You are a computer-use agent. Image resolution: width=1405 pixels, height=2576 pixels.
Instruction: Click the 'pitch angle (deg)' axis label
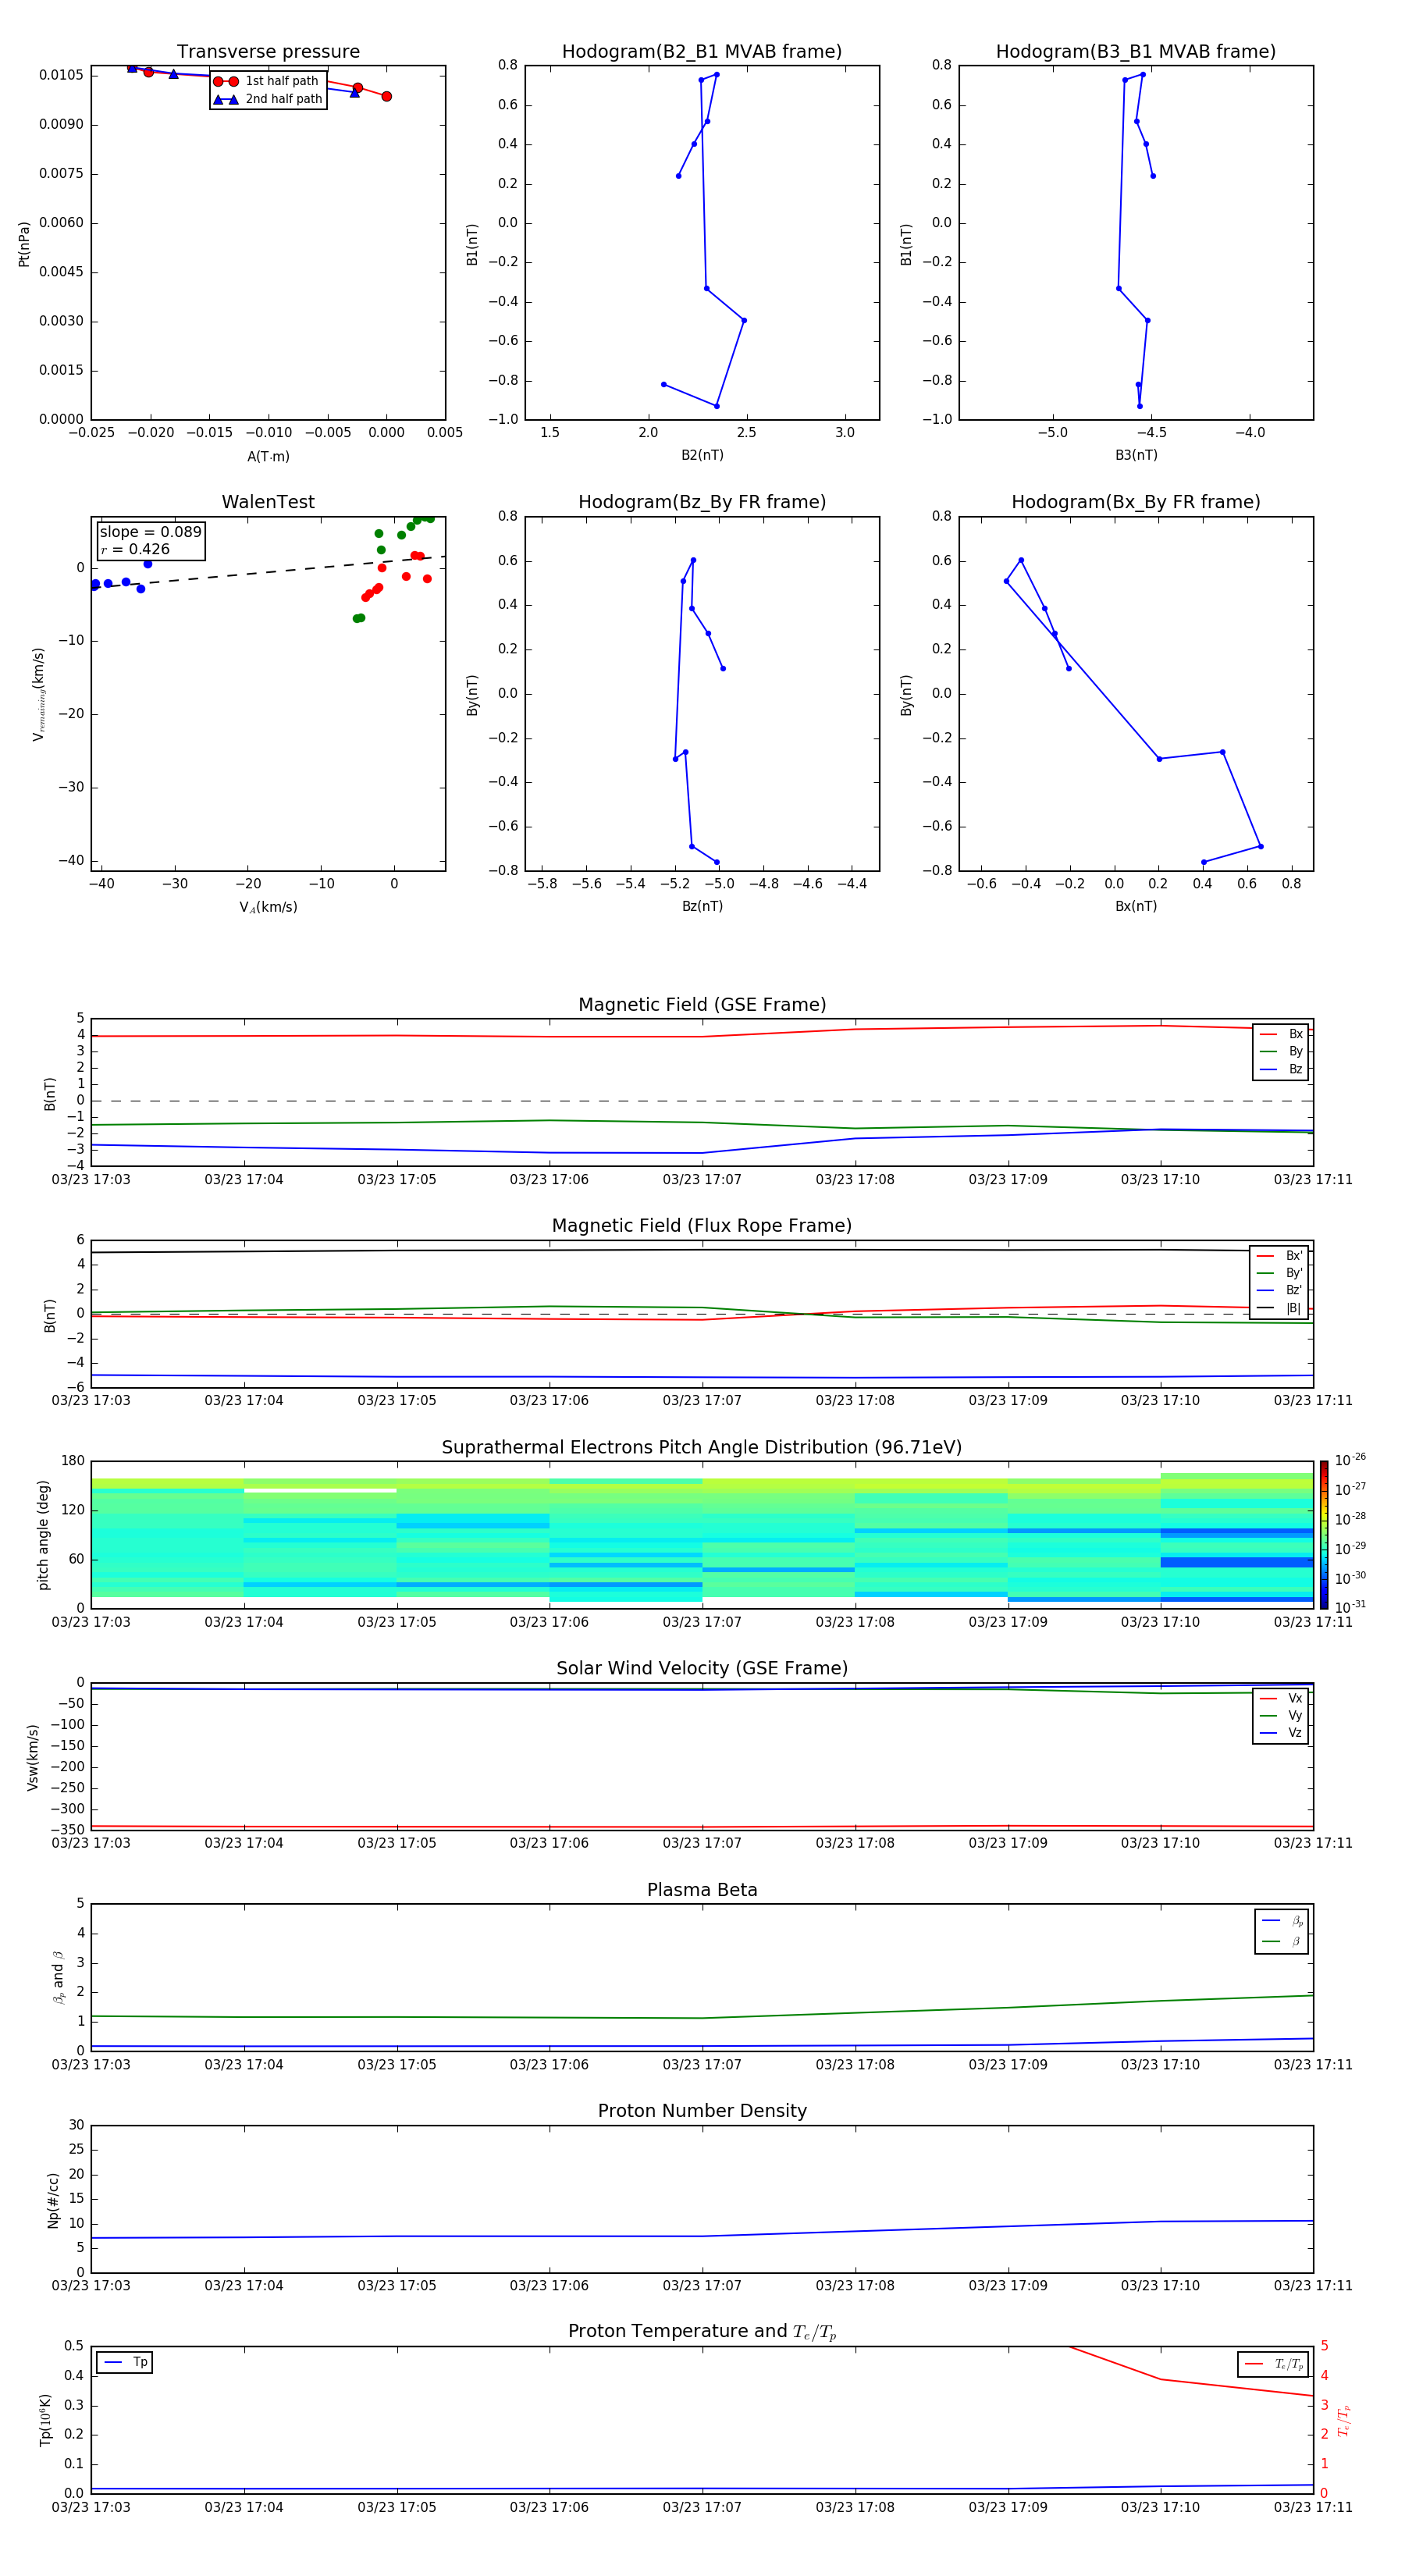click(43, 1535)
